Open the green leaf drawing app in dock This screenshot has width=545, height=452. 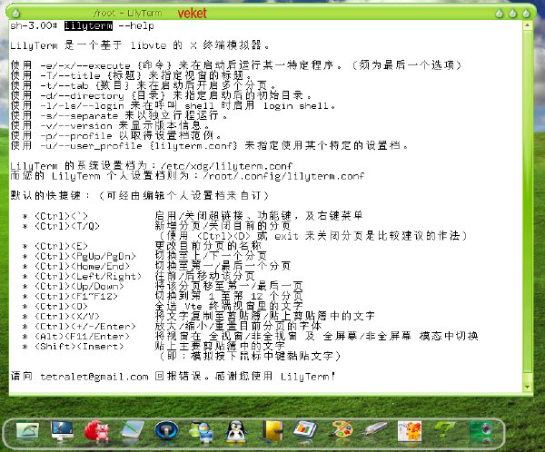click(x=27, y=432)
